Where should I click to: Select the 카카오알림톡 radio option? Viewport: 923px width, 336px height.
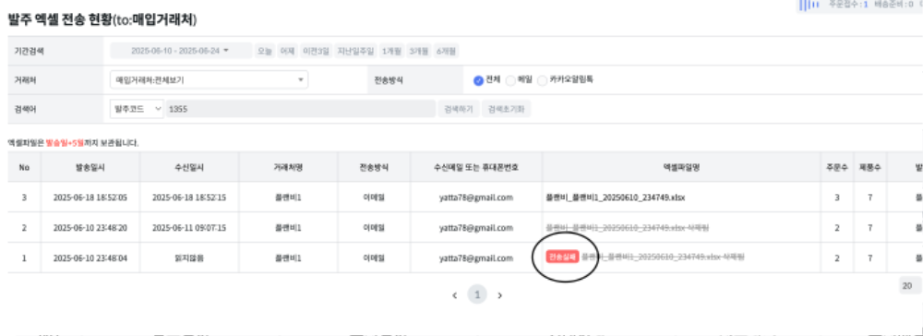pos(542,80)
